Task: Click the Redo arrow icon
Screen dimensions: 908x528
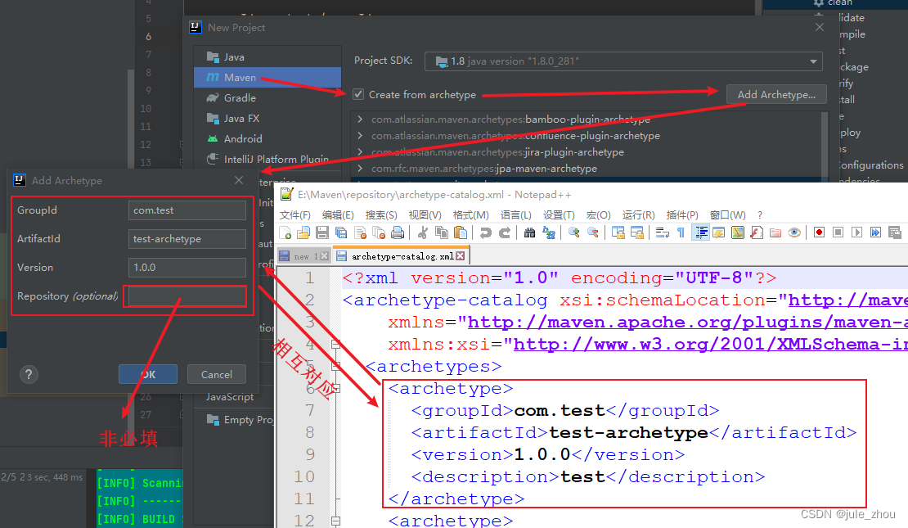Action: pyautogui.click(x=505, y=233)
